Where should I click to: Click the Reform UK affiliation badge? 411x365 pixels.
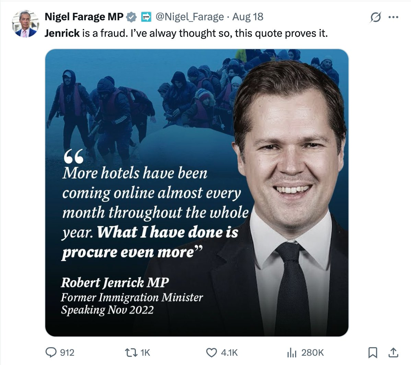[x=146, y=16]
